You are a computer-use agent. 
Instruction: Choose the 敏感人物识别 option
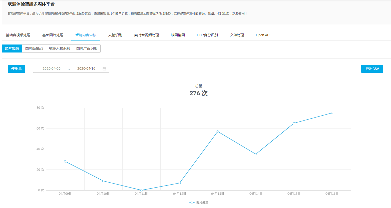(60, 48)
